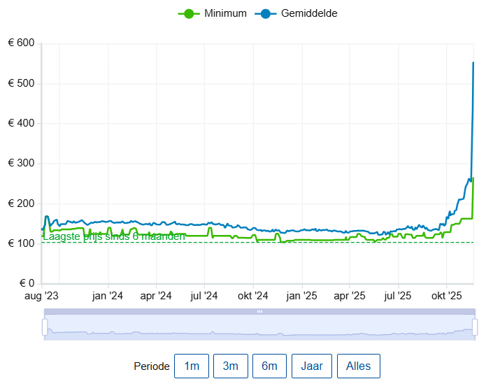The height and width of the screenshot is (386, 486).
Task: Click the '€ 600' y-axis label
Action: coord(21,43)
